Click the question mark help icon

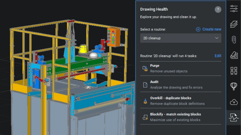point(218,10)
